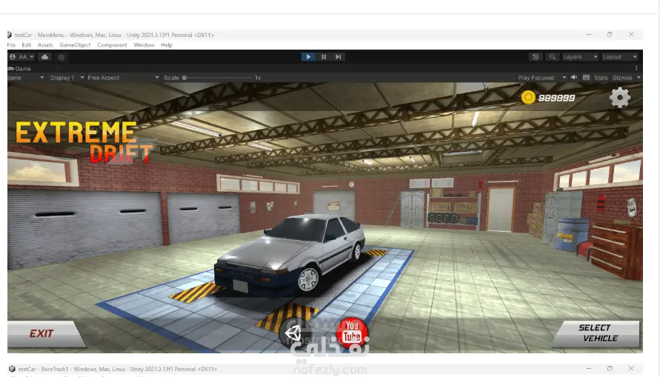Open the cloud services icon

pyautogui.click(x=45, y=57)
